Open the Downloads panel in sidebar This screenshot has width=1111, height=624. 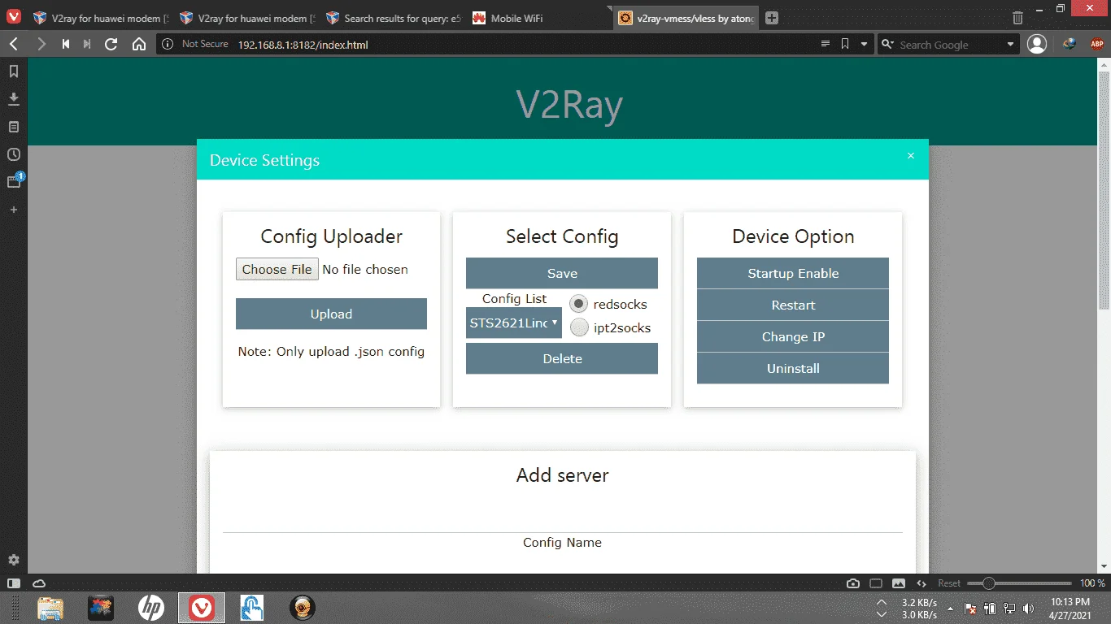click(14, 99)
